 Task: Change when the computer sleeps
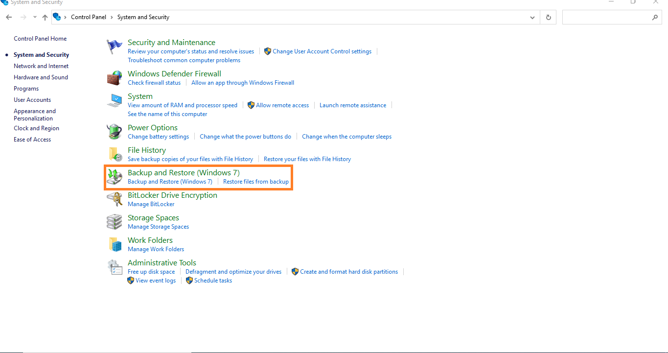coord(346,137)
